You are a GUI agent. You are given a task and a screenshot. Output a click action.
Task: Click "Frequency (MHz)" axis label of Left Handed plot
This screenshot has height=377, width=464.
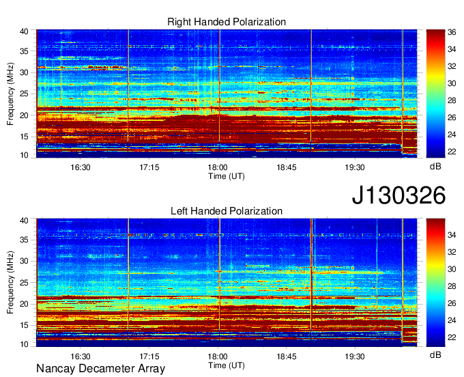10,283
